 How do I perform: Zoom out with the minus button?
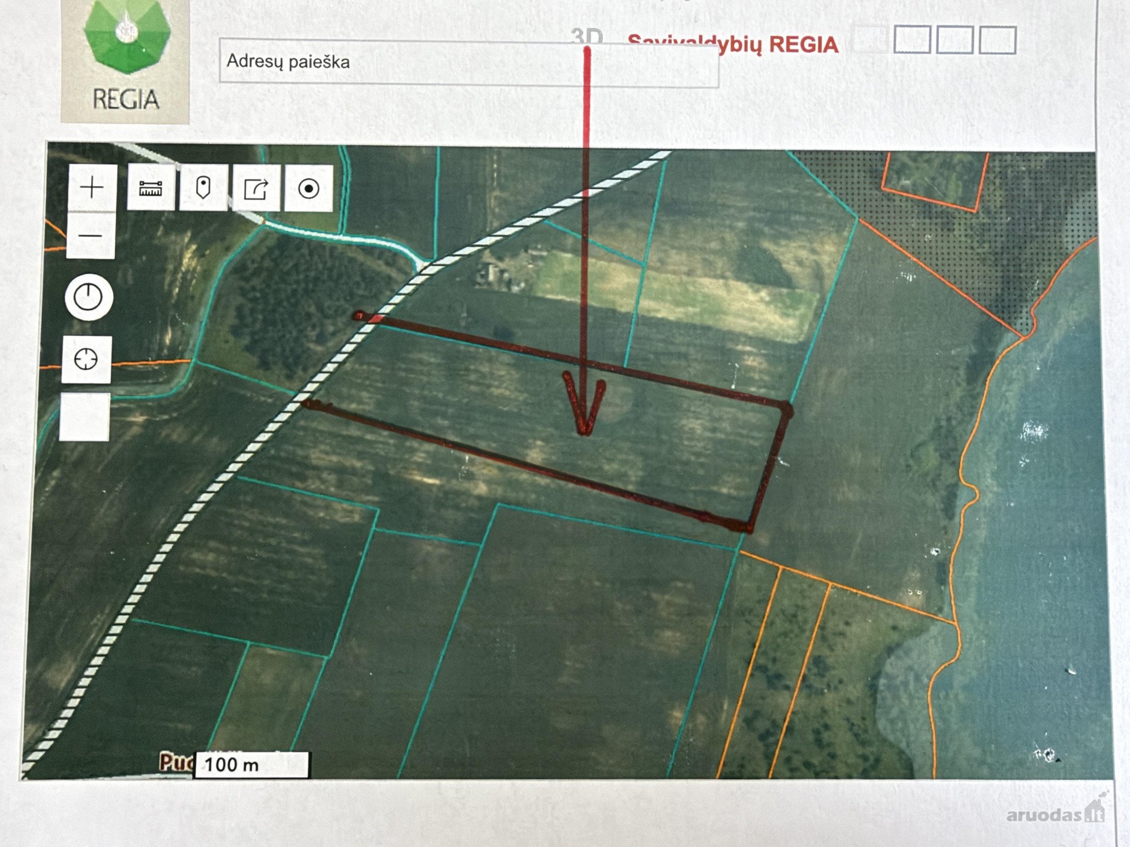(91, 236)
